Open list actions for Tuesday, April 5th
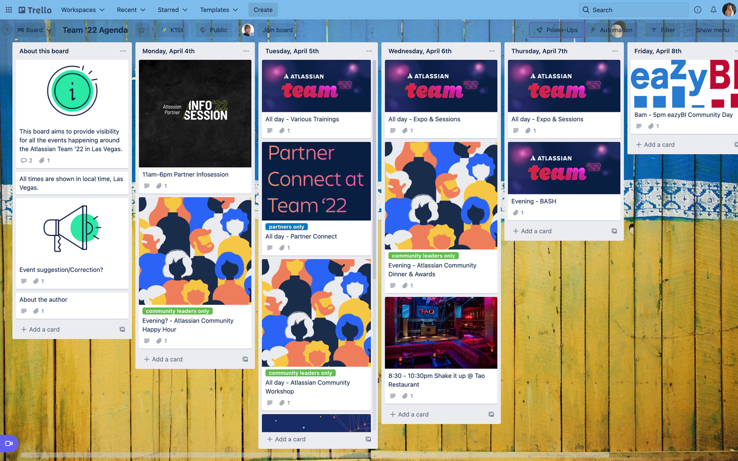Screen dimensions: 738x461 point(369,51)
